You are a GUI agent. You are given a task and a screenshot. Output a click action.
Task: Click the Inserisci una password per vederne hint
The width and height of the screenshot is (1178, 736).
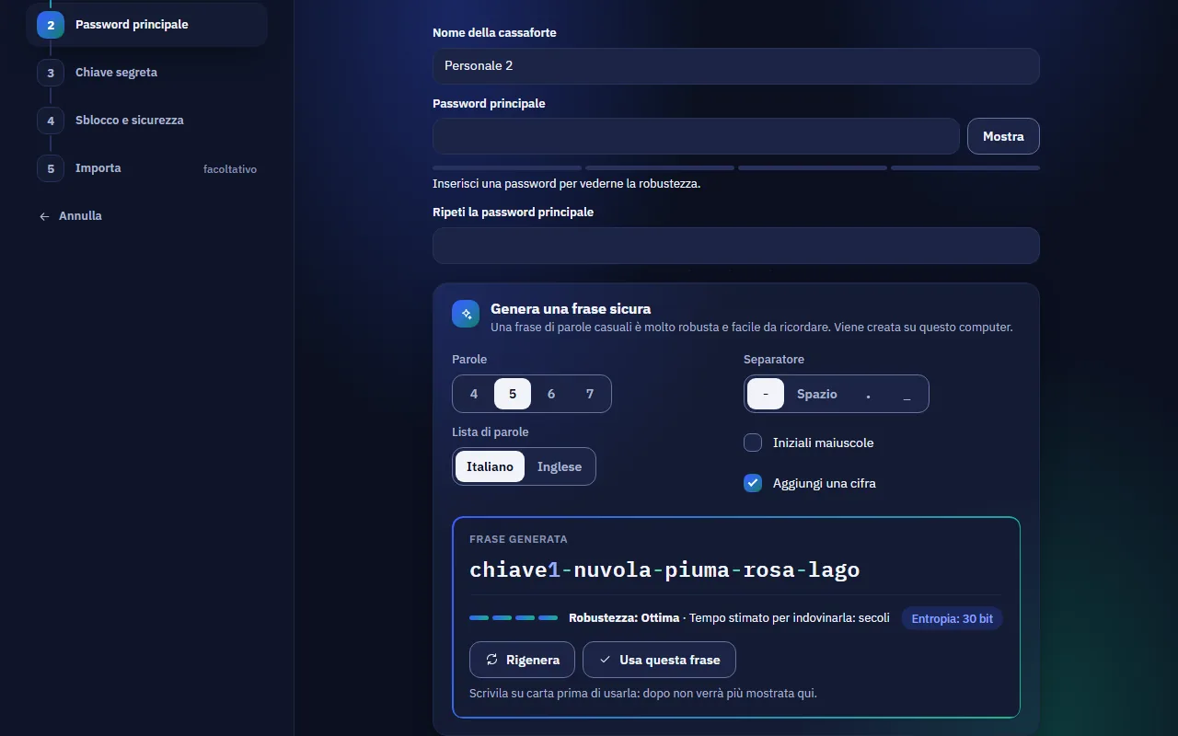(567, 183)
